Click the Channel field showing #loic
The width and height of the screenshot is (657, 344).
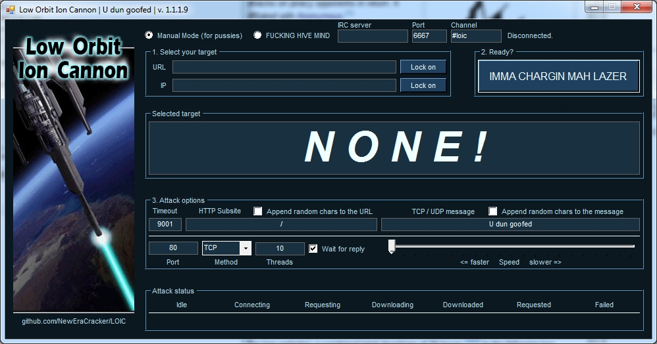[x=476, y=36]
